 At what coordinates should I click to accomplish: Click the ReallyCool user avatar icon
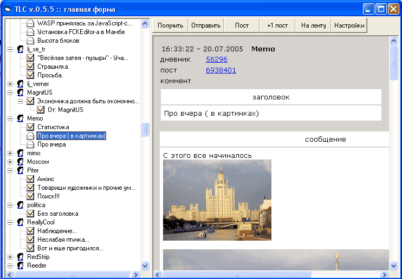click(20, 222)
